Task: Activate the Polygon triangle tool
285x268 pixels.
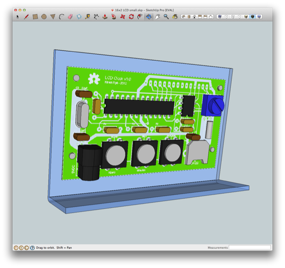Action: (53, 17)
